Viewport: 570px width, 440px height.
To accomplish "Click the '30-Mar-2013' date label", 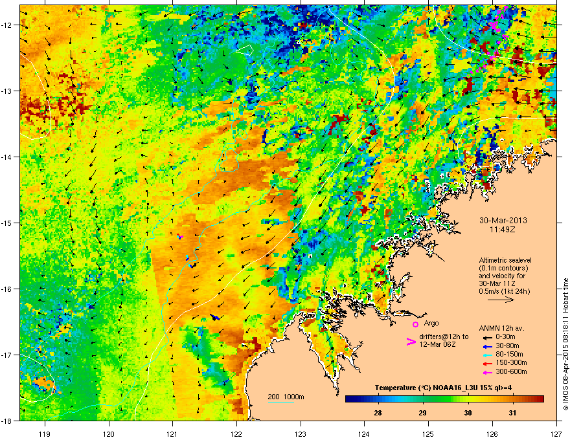I will tap(503, 221).
